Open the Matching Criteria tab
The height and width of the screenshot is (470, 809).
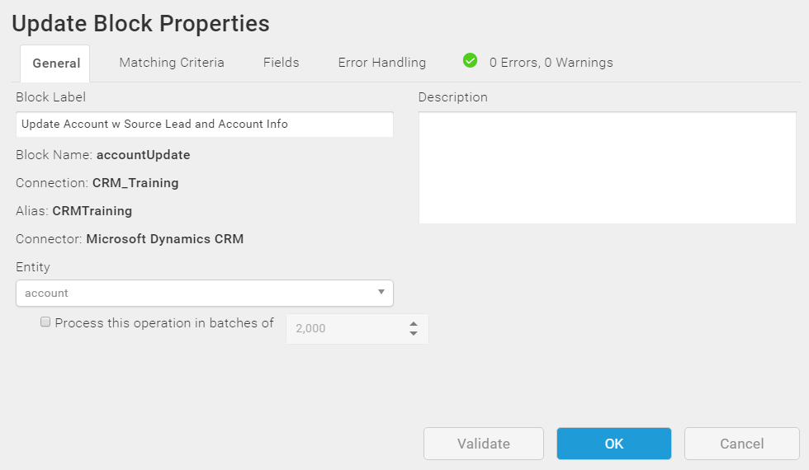pos(172,63)
